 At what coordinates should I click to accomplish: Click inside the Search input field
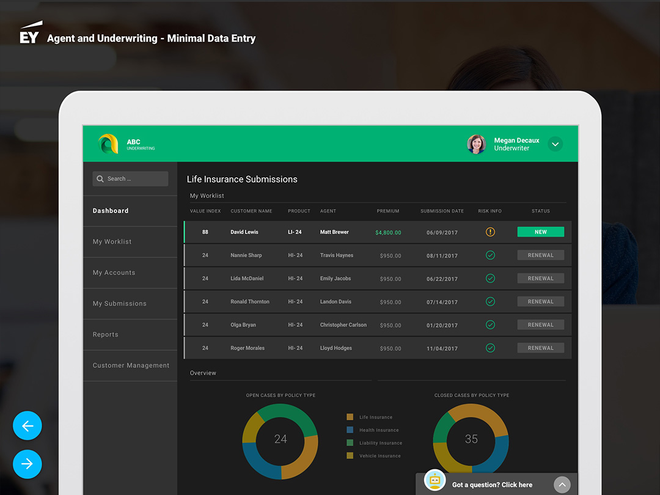[136, 179]
